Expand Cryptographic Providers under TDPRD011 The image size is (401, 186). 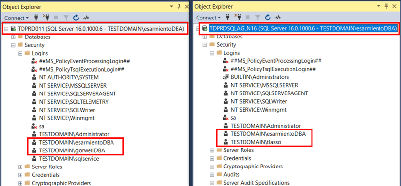20,183
